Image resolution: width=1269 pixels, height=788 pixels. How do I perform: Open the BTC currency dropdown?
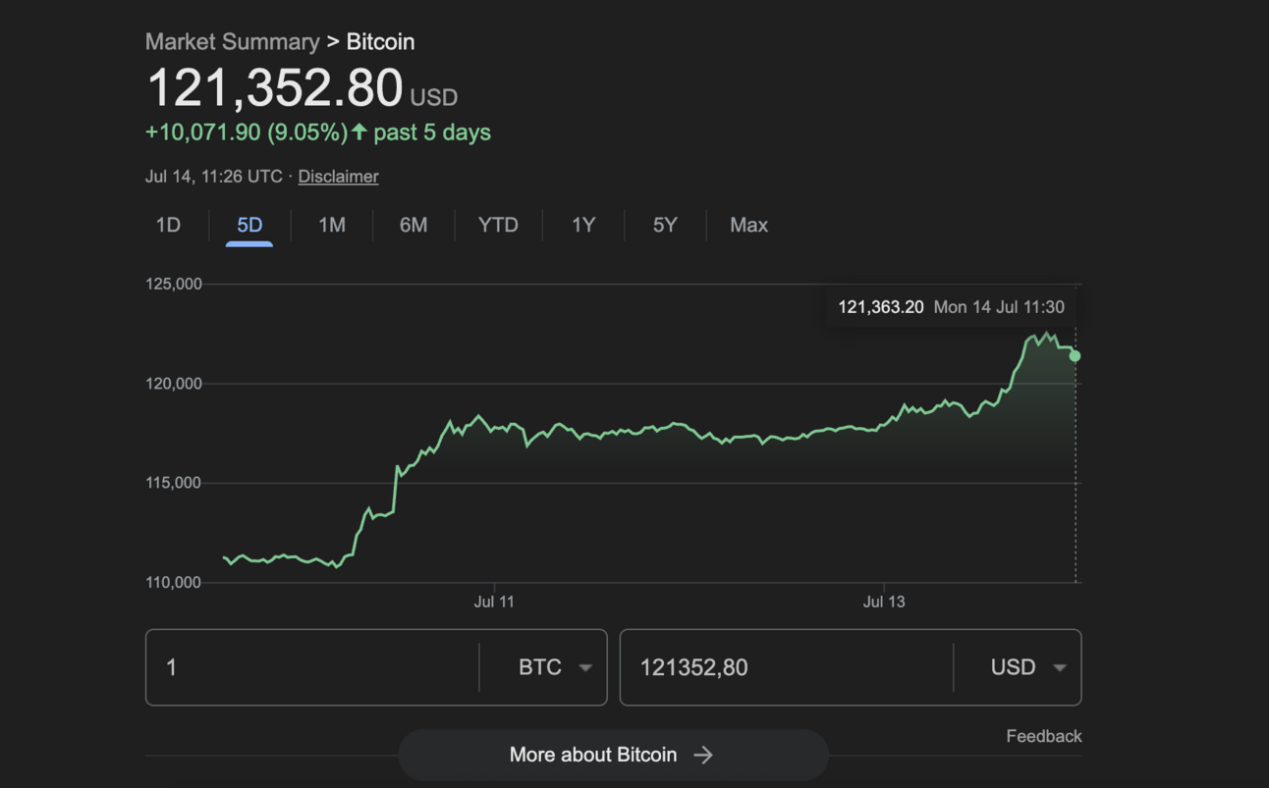point(555,667)
